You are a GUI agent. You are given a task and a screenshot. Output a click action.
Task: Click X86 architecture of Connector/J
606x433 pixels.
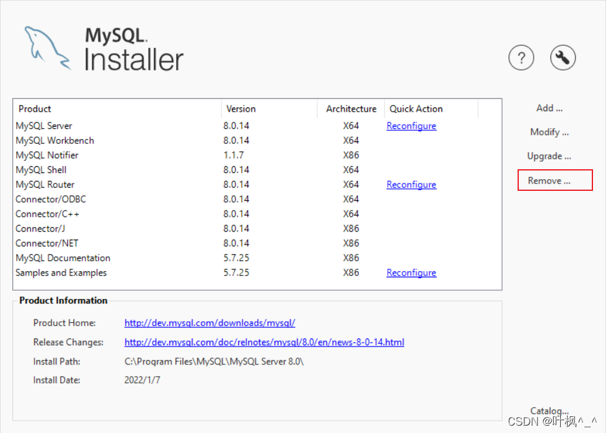click(x=351, y=229)
